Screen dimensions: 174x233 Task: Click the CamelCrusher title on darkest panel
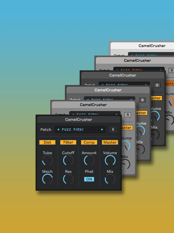coord(78,120)
